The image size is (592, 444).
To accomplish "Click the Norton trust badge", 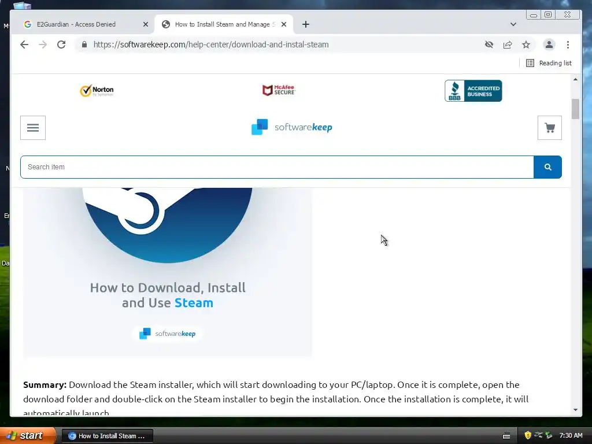I will point(97,91).
